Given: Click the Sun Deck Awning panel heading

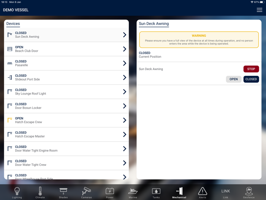Looking at the screenshot, I should 154,24.
